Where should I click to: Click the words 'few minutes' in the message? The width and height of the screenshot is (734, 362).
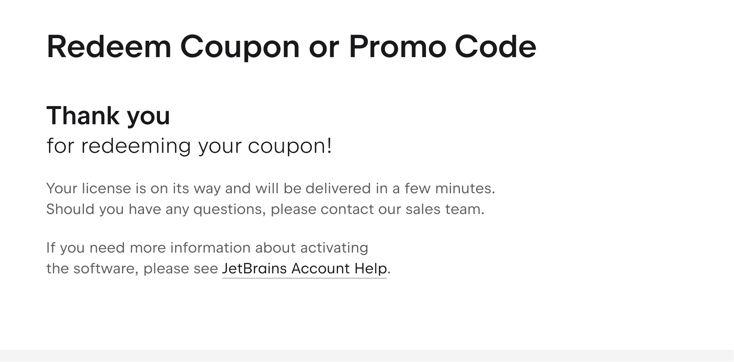point(449,188)
